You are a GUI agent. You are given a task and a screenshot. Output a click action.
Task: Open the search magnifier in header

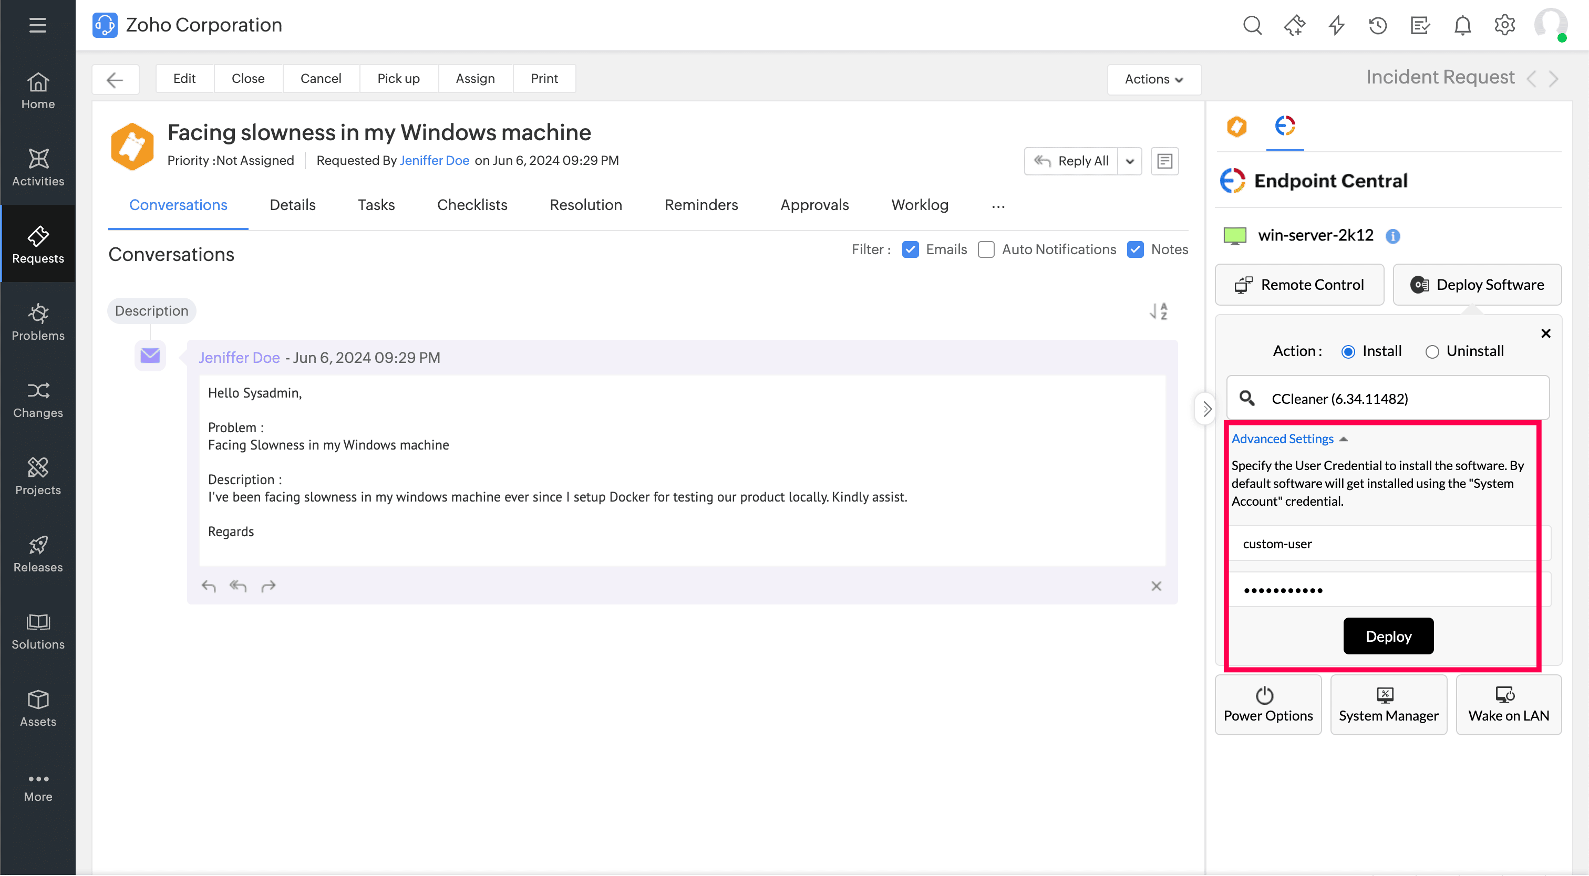(x=1252, y=25)
